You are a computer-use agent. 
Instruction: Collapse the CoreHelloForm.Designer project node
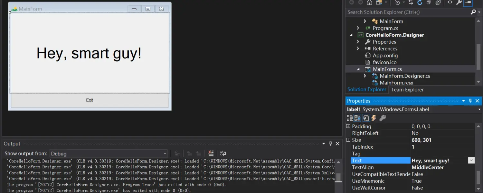pyautogui.click(x=351, y=35)
